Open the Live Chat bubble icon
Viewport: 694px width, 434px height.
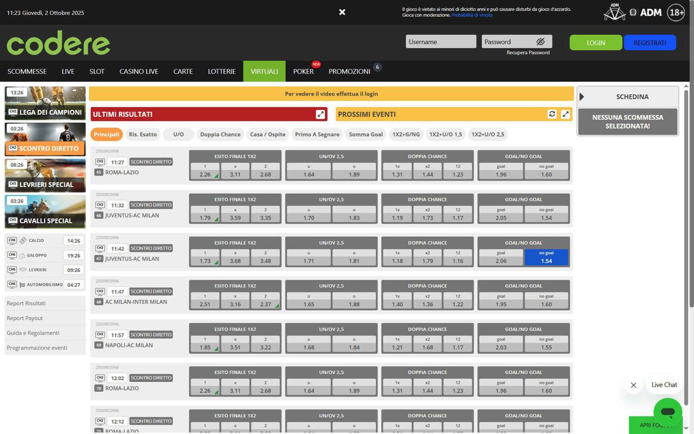(667, 412)
